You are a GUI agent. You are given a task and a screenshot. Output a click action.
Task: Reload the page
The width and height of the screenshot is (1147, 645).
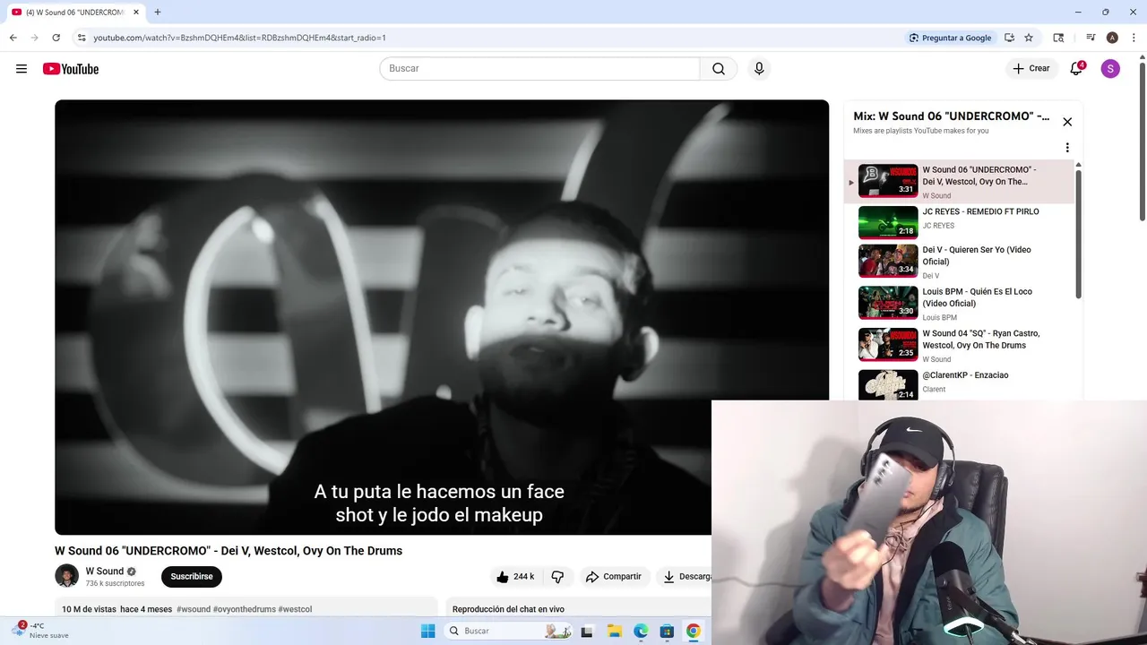[x=56, y=38]
